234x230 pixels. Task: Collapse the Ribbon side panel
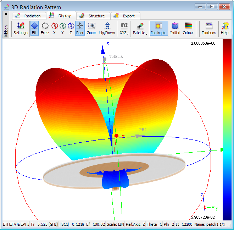click(6, 14)
